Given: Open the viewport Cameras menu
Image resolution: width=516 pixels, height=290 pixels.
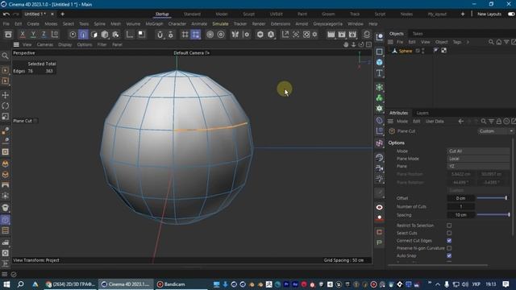Looking at the screenshot, I should pos(45,45).
